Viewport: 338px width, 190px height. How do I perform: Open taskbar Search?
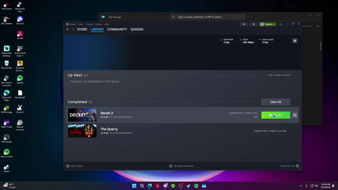pyautogui.click(x=142, y=186)
